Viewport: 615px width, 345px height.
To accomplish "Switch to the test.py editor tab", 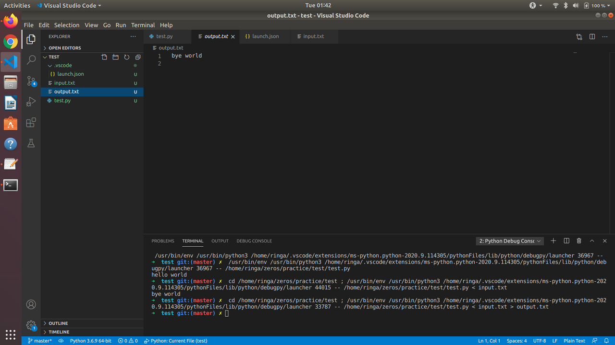I will pyautogui.click(x=168, y=36).
